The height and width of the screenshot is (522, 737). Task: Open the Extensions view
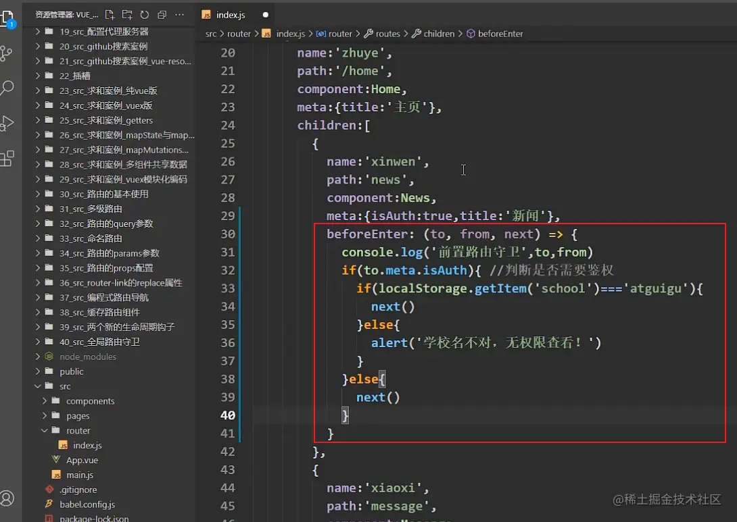(x=7, y=159)
